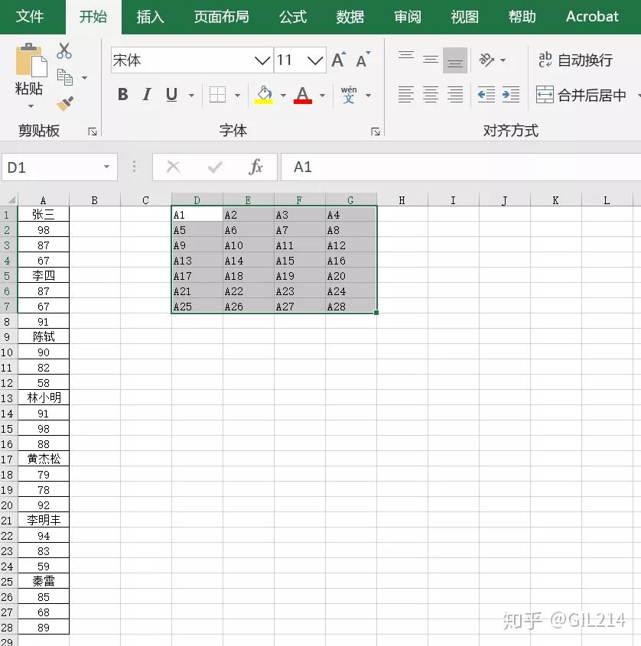Expand the copy options arrow
The height and width of the screenshot is (646, 641).
(84, 77)
